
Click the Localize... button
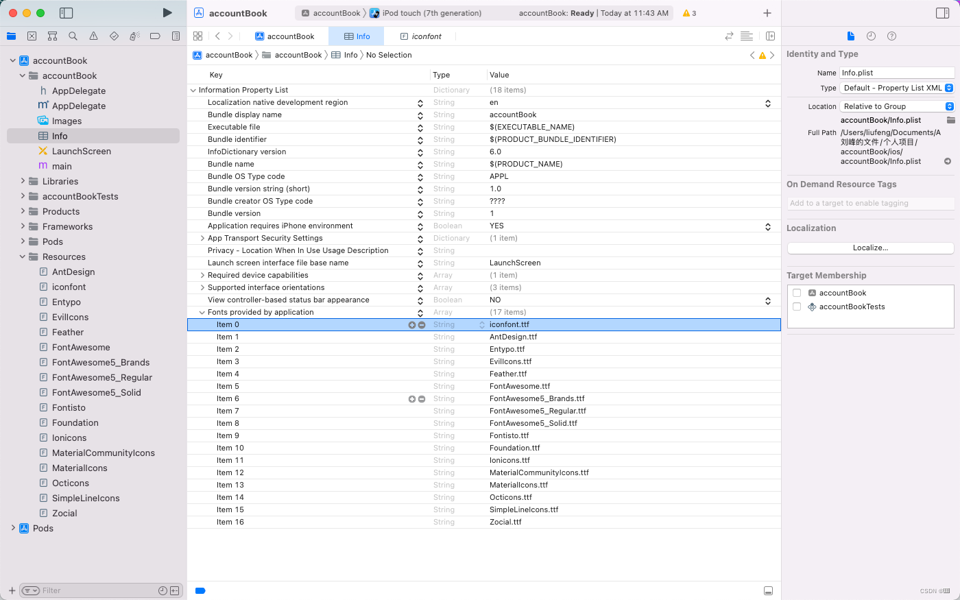(871, 248)
